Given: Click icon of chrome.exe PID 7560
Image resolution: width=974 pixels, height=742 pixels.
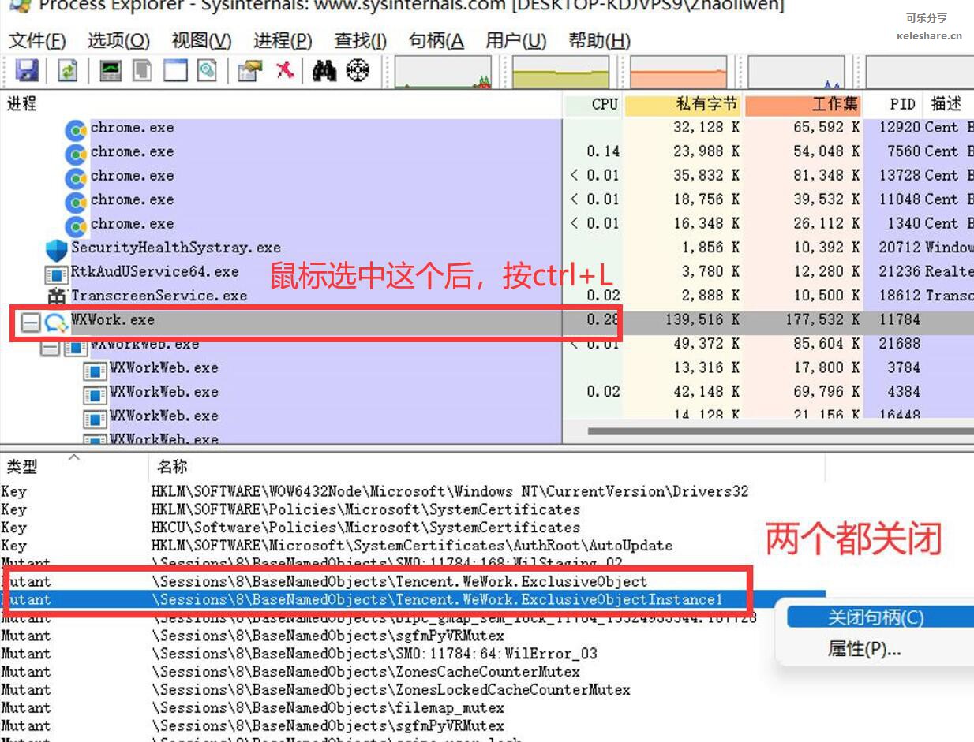Looking at the screenshot, I should (x=76, y=155).
